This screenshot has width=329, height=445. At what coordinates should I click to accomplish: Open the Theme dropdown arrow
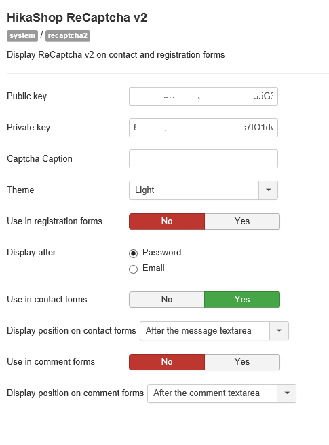tap(268, 190)
